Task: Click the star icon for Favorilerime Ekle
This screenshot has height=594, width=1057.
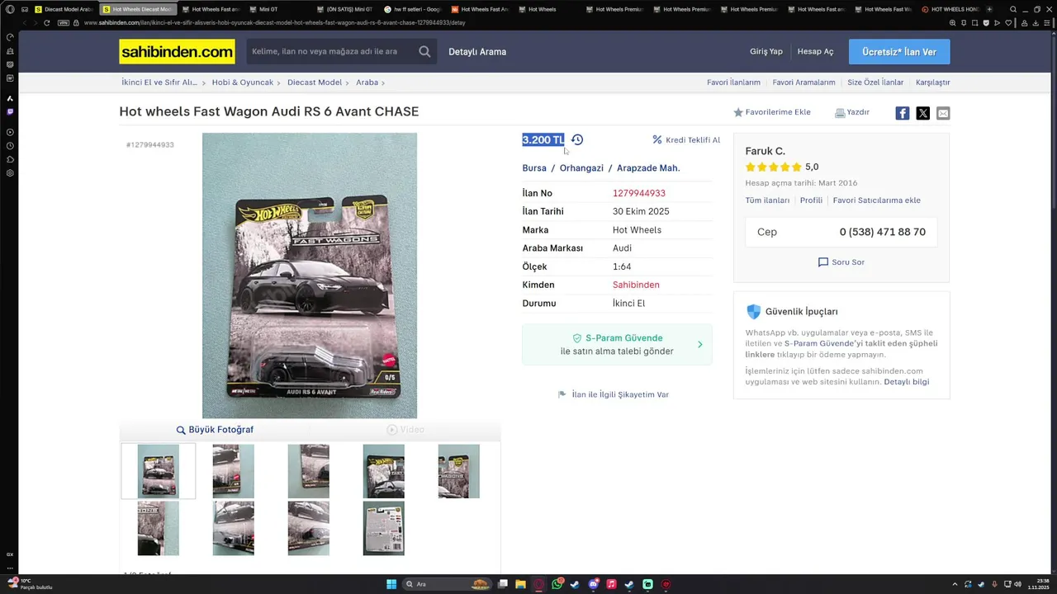Action: pyautogui.click(x=738, y=112)
